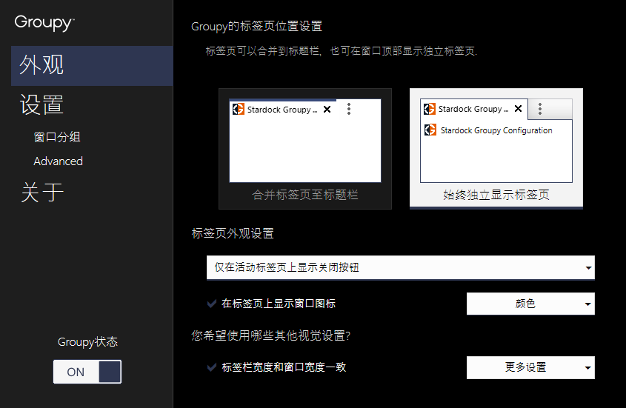Open the 关于 about section
626x408 pixels.
(x=42, y=193)
